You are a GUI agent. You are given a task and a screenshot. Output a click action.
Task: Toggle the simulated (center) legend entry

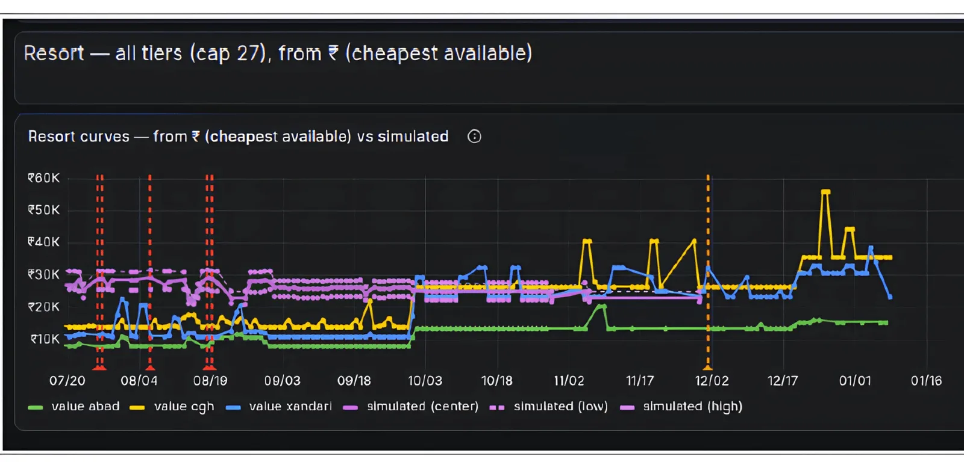[411, 407]
